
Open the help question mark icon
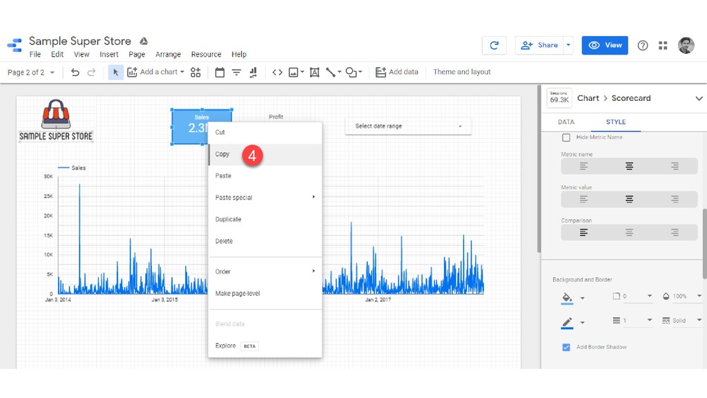pos(643,46)
